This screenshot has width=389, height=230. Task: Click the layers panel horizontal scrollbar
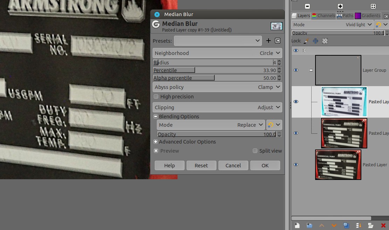click(332, 218)
